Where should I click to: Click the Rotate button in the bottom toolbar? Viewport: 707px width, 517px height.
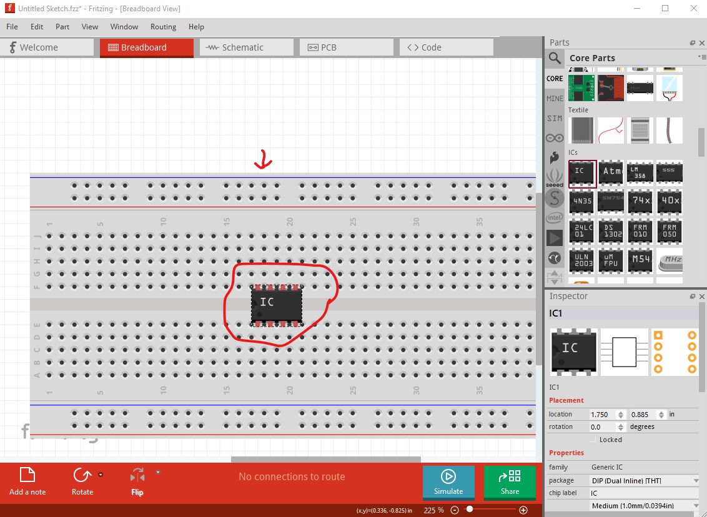(x=82, y=481)
